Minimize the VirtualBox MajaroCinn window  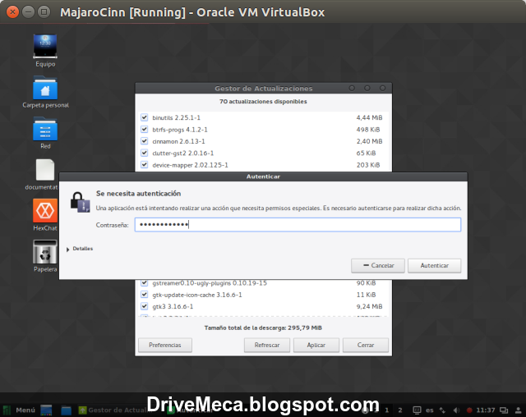coord(28,12)
